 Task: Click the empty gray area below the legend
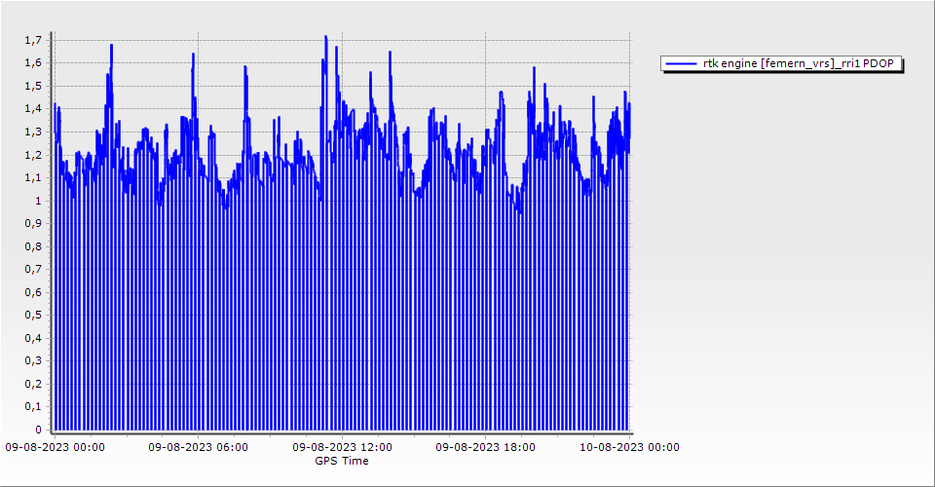pos(779,243)
